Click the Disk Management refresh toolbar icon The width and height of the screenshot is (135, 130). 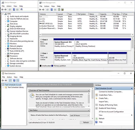59,10
